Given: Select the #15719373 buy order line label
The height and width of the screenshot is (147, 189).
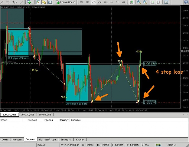Looking at the screenshot, I should coord(9,62).
